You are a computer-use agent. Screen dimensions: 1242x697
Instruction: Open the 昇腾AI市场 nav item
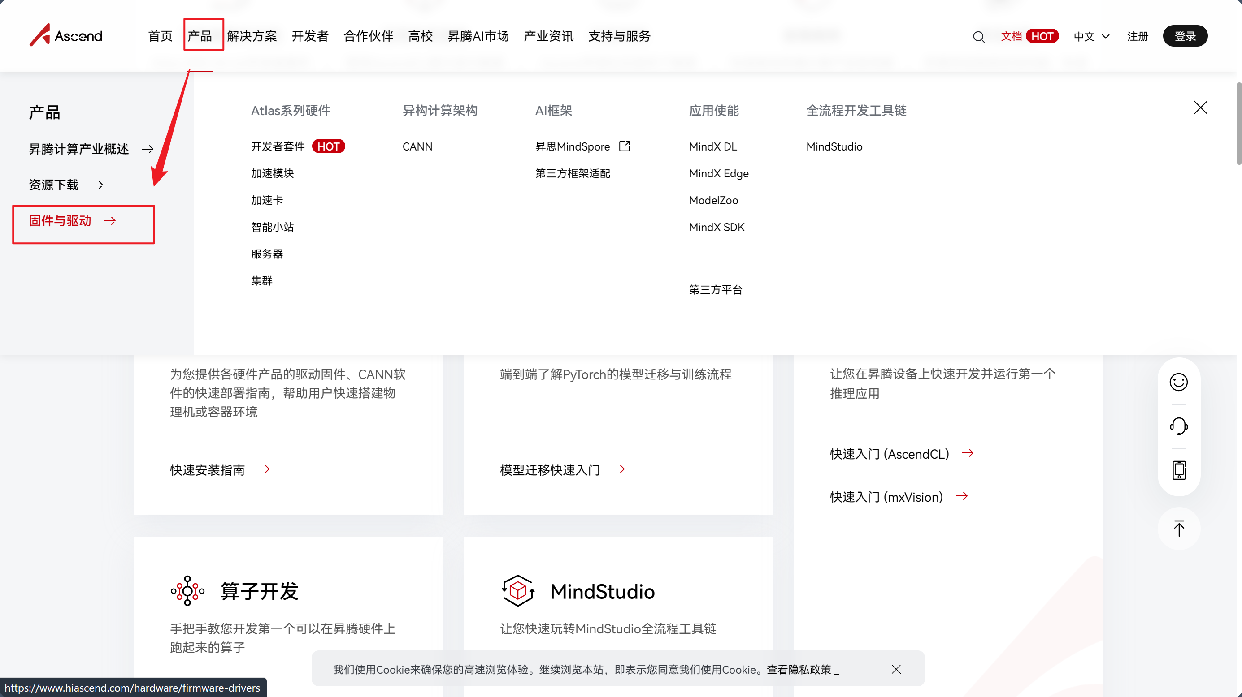(x=478, y=36)
